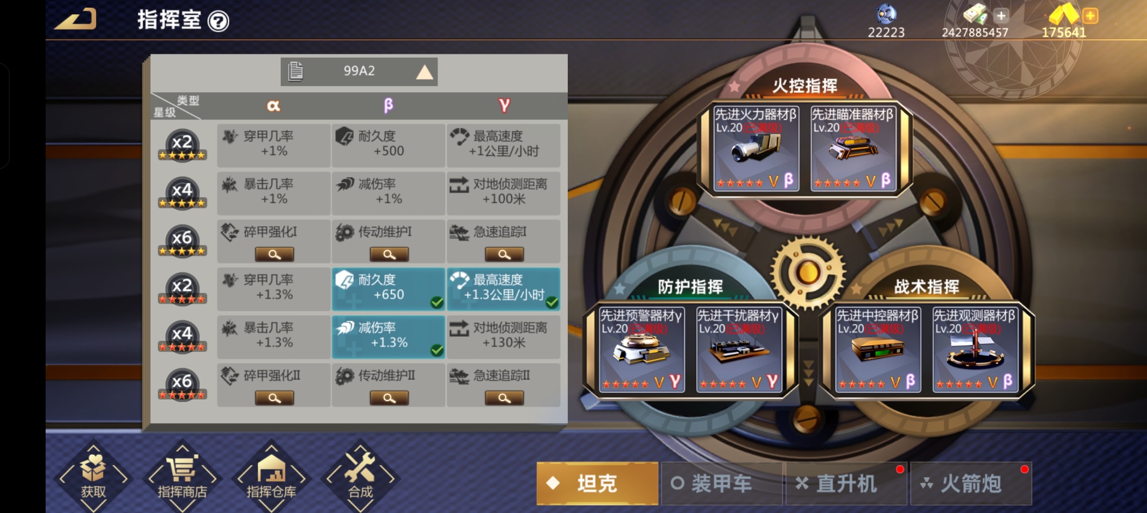Toggle checked 最高速度 +1.3公里/小时 bonus
1147x513 pixels.
504,289
